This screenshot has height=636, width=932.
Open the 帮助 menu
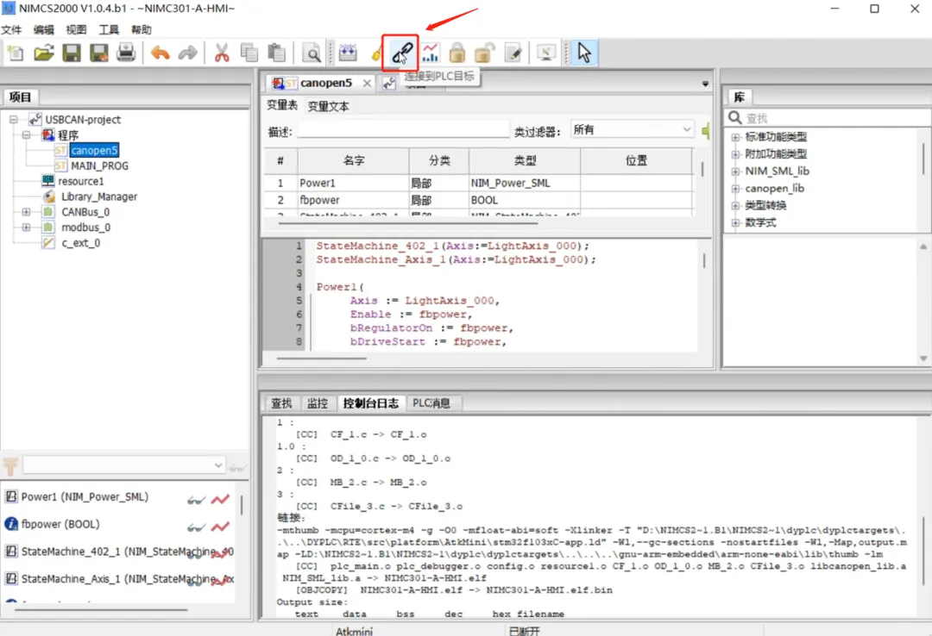tap(142, 29)
